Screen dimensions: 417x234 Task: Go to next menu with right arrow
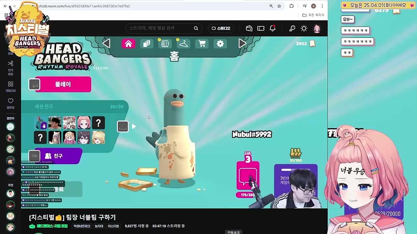coord(242,43)
